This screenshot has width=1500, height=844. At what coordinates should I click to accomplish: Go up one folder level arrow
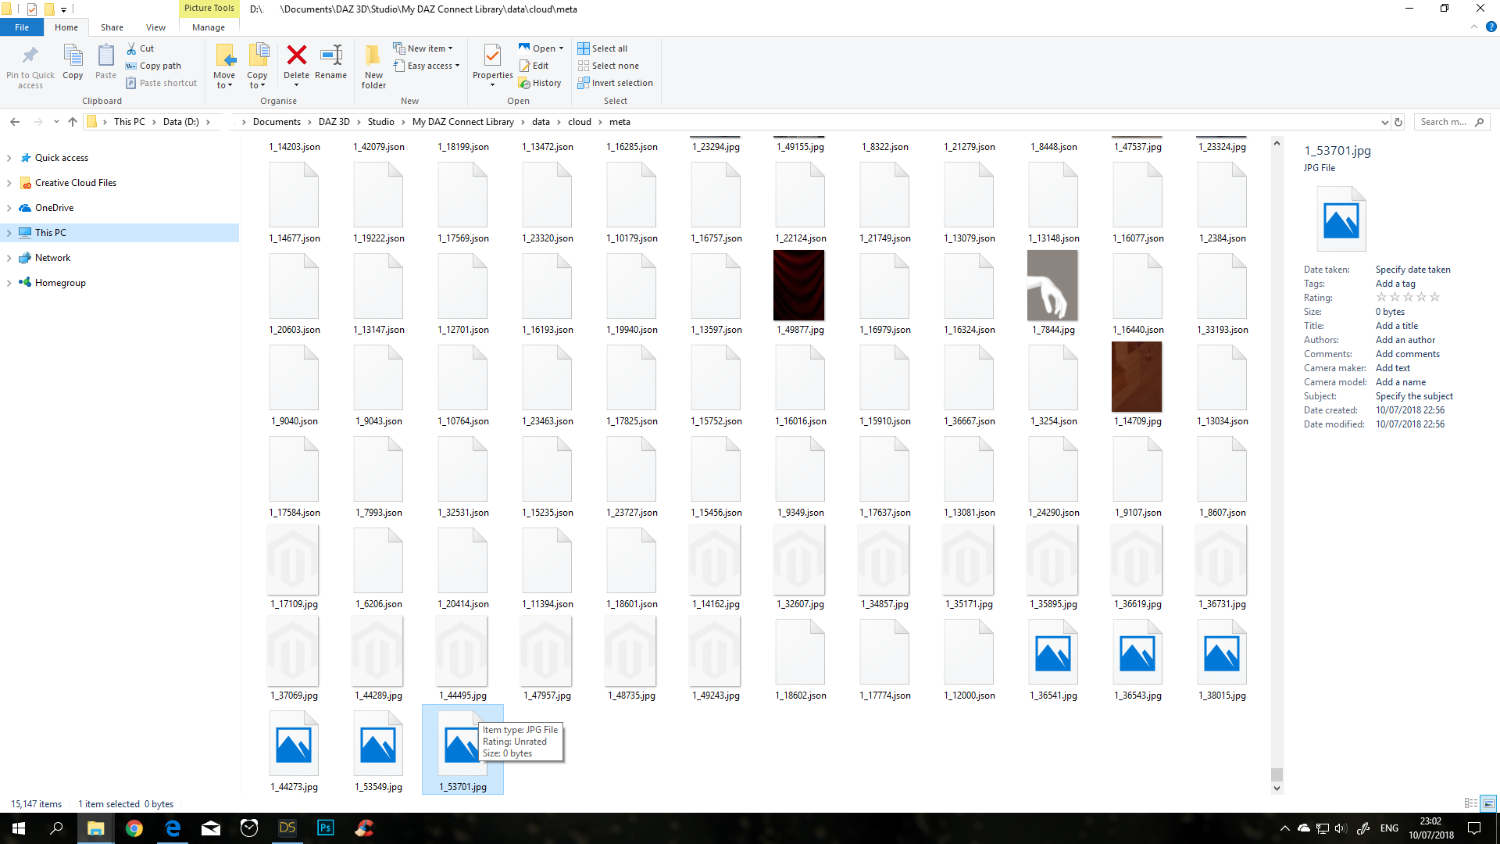(73, 122)
